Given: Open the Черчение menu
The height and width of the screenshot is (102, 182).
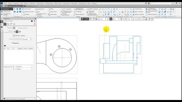Looking at the screenshot, I should (32, 3).
